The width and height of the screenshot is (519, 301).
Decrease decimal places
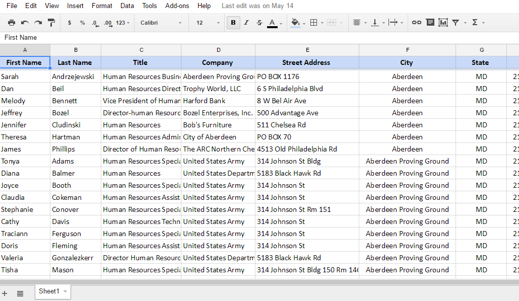coord(95,23)
